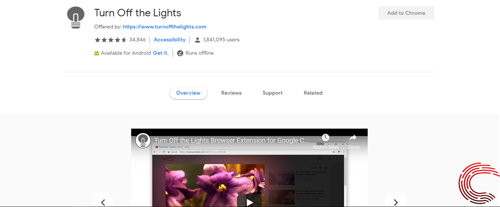Open the video title link
The height and width of the screenshot is (207, 500).
pos(231,141)
